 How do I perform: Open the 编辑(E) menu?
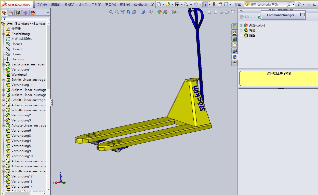point(56,5)
